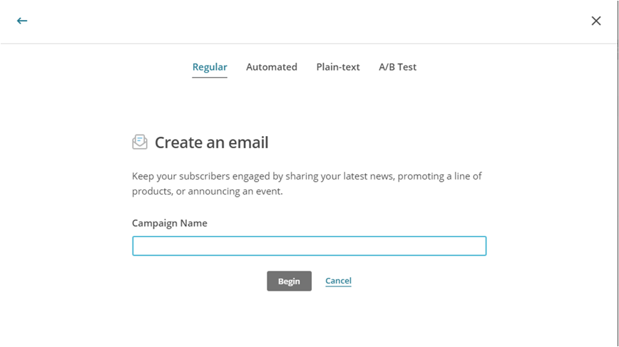The width and height of the screenshot is (619, 347).
Task: Pick the A/B Test campaign type
Action: [397, 67]
